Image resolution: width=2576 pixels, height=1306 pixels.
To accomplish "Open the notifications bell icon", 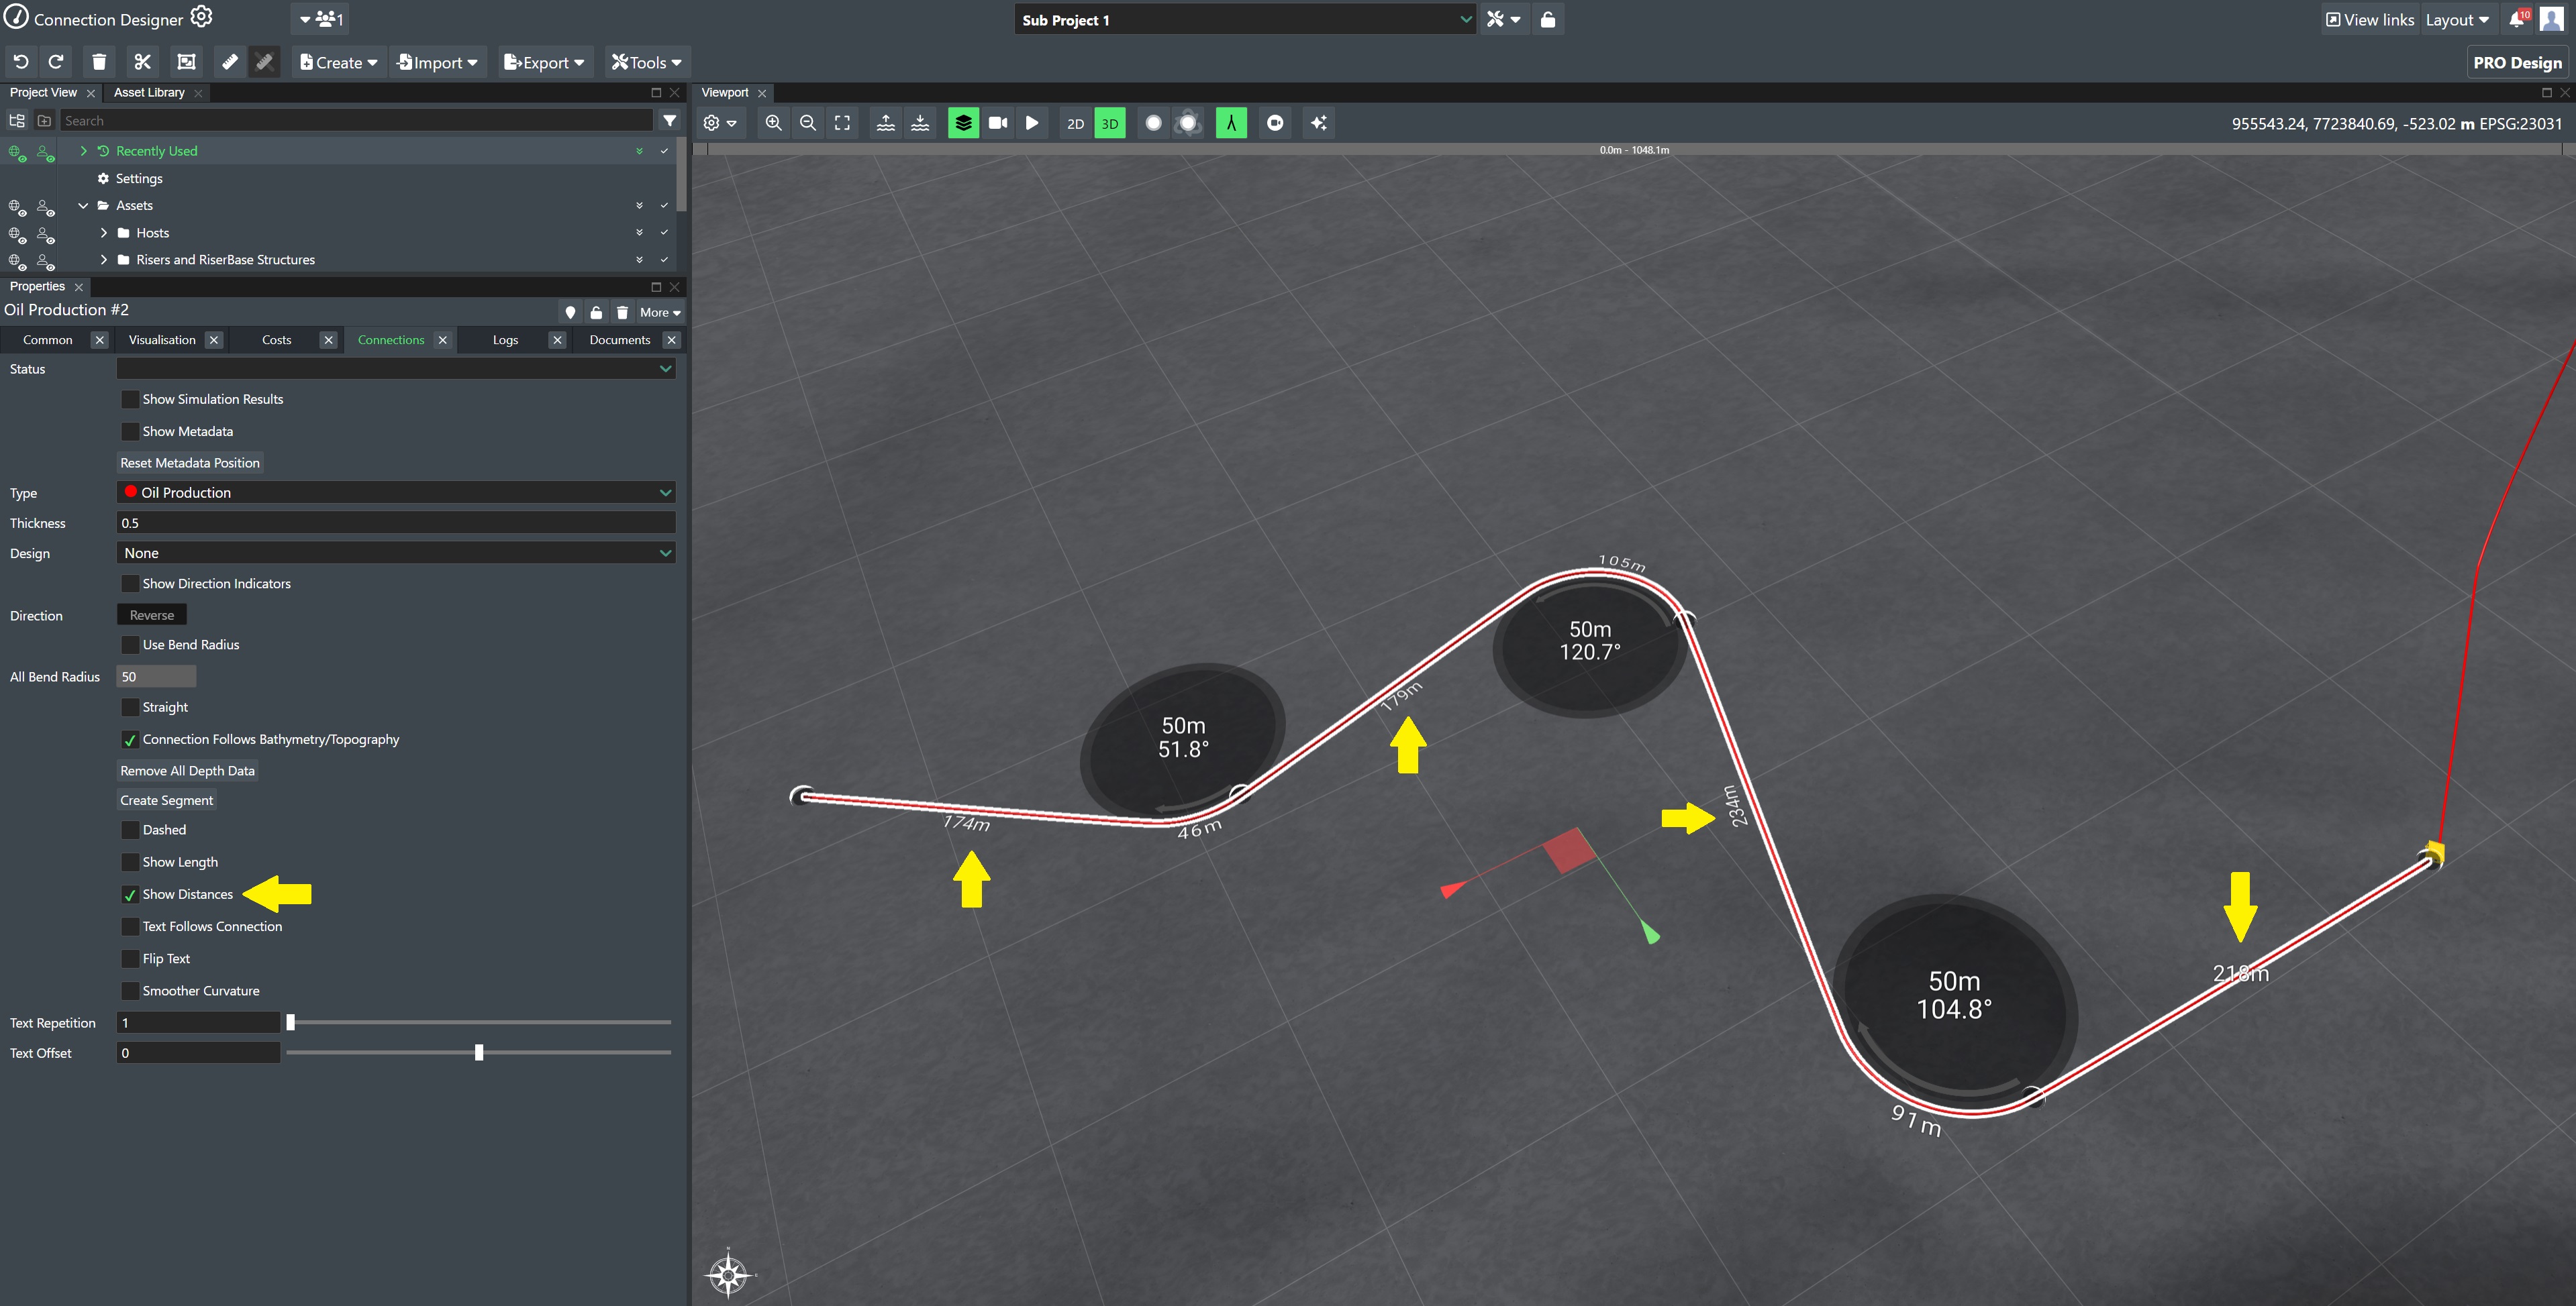I will (2516, 20).
